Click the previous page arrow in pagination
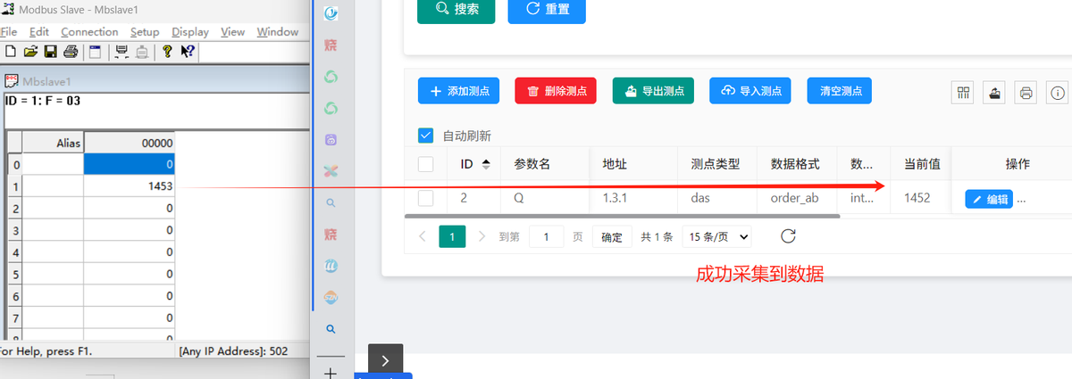The height and width of the screenshot is (379, 1072). (x=423, y=237)
